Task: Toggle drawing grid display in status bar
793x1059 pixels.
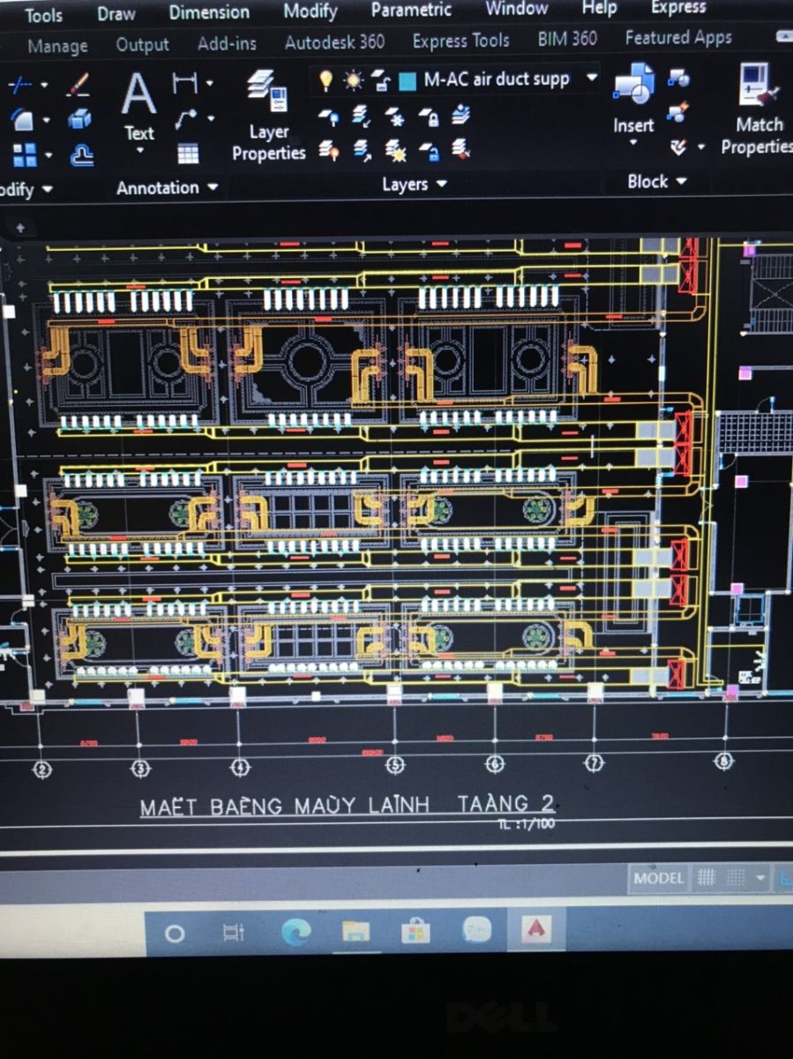Action: [x=707, y=877]
